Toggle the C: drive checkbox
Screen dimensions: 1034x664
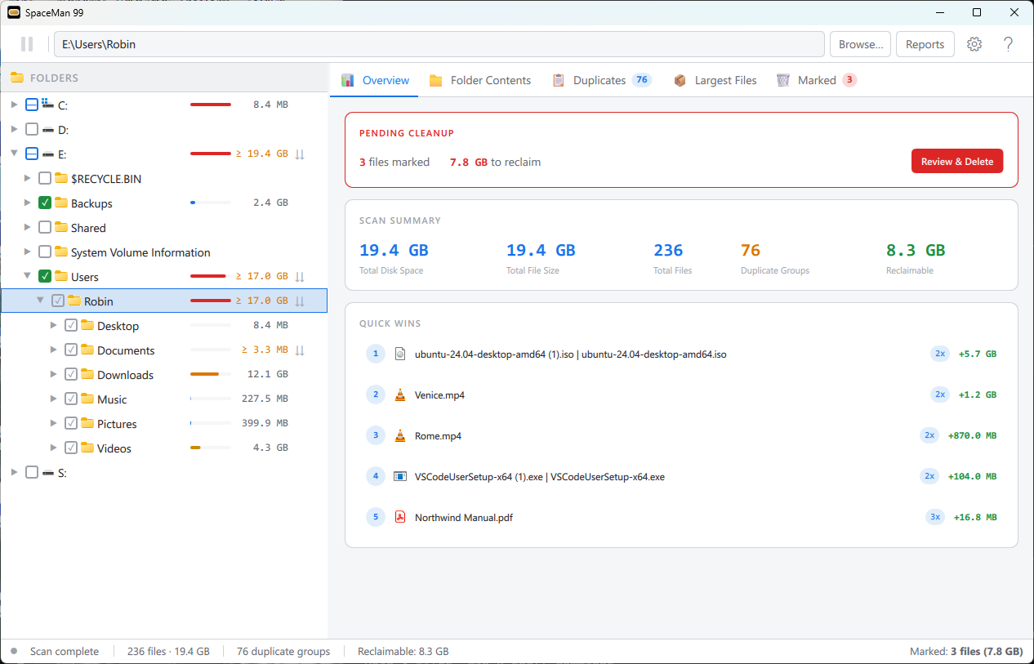(x=32, y=105)
